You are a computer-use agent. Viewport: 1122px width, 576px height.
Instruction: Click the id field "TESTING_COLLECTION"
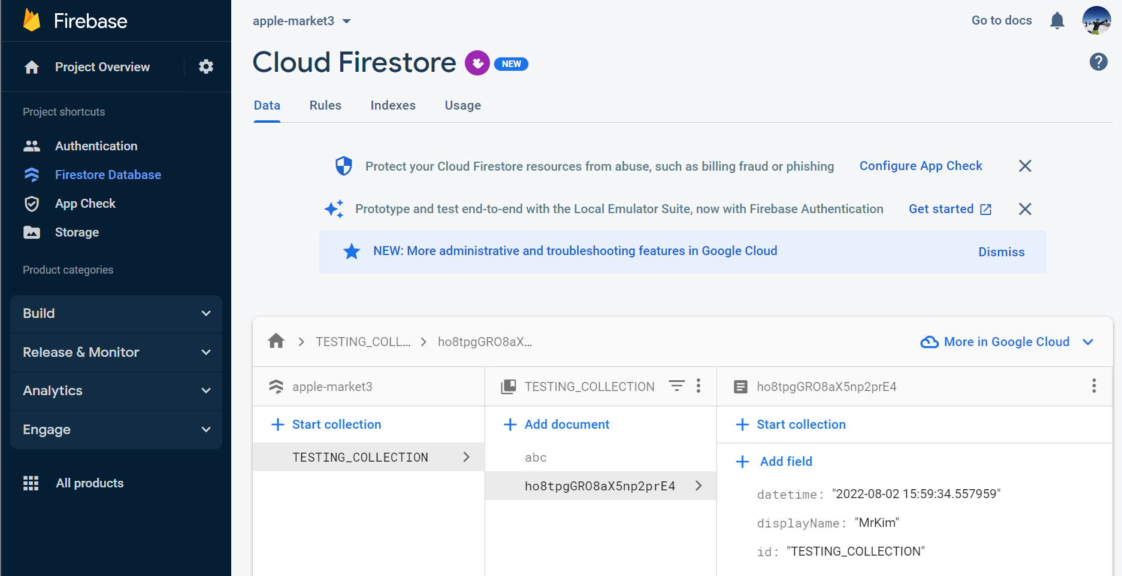(x=855, y=551)
